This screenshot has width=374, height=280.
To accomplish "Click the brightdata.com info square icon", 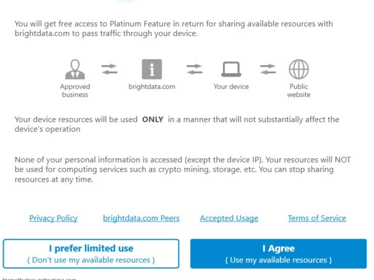I will click(152, 69).
